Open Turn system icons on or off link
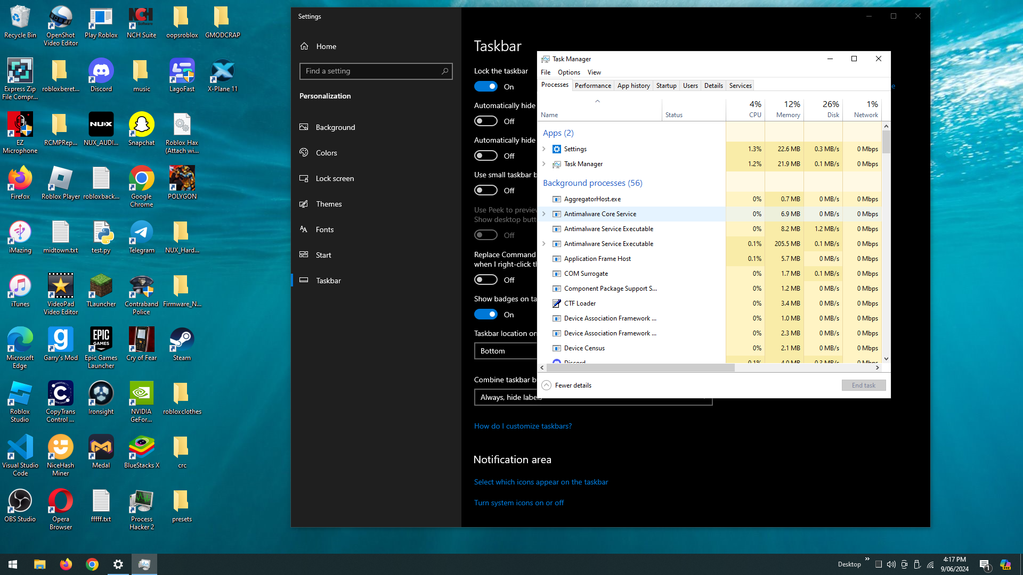 [518, 503]
